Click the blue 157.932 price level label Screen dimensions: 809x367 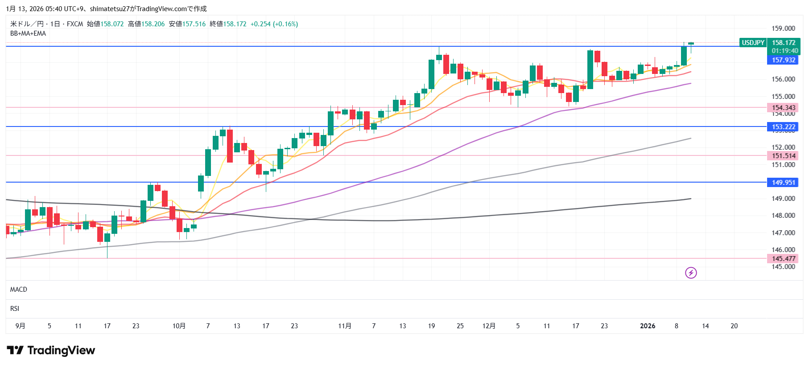[x=784, y=60]
